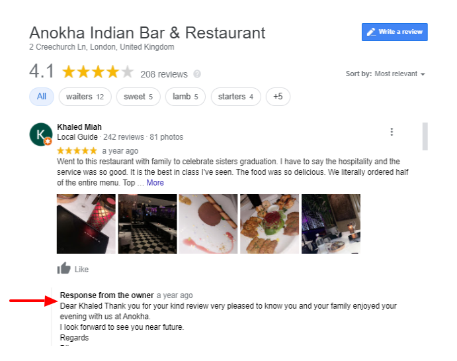457x361 pixels.
Task: Open Khaled Miah's reviewer name link
Action: 79,127
